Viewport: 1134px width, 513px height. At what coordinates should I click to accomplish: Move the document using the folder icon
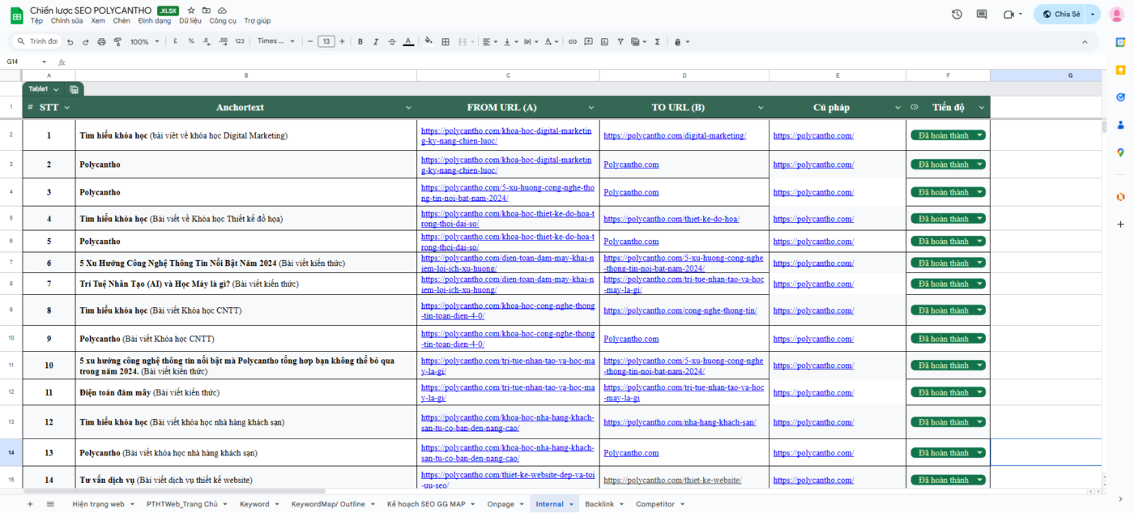coord(207,11)
